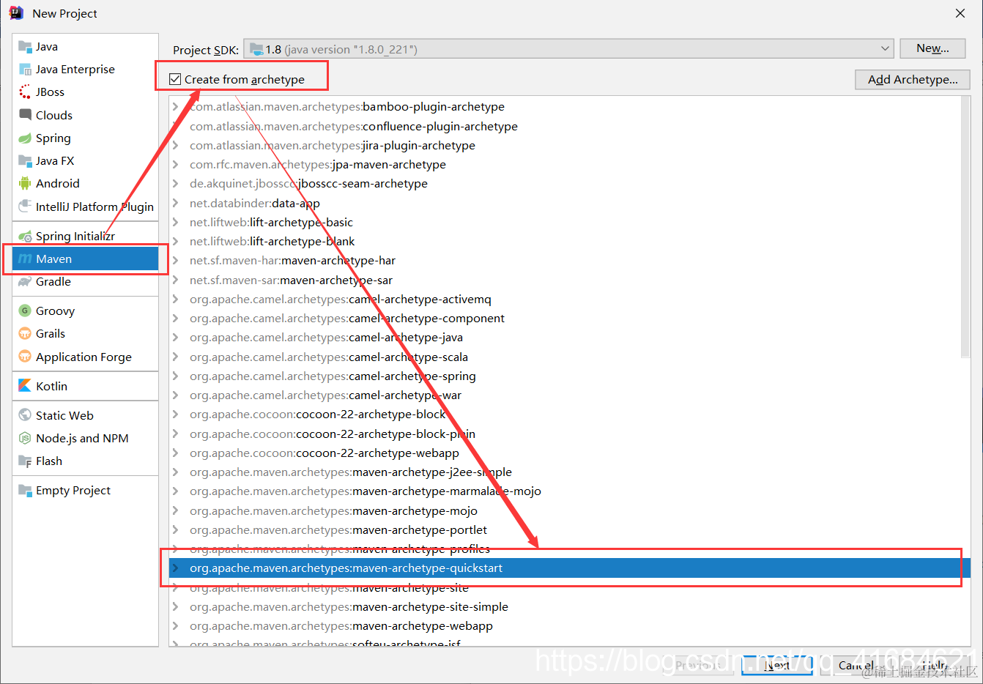This screenshot has width=983, height=684.
Task: Expand the jira-plugin-archetype node
Action: point(176,146)
